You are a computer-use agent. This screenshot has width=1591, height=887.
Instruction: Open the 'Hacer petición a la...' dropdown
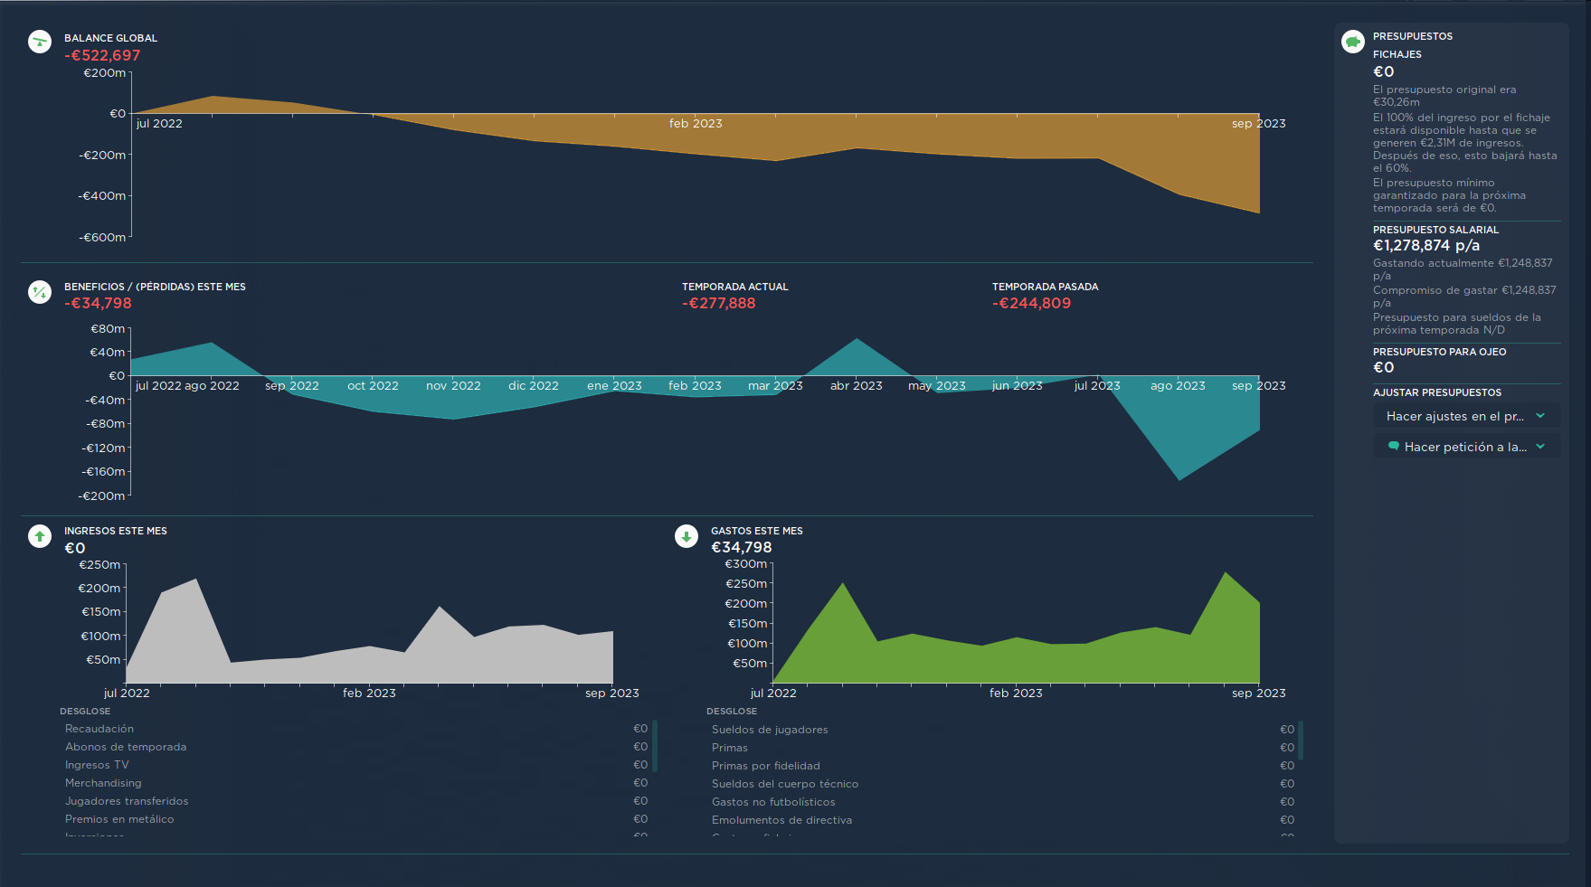1466,446
